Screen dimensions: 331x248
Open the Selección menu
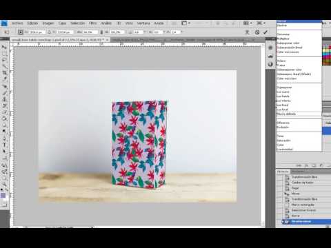pos(78,23)
